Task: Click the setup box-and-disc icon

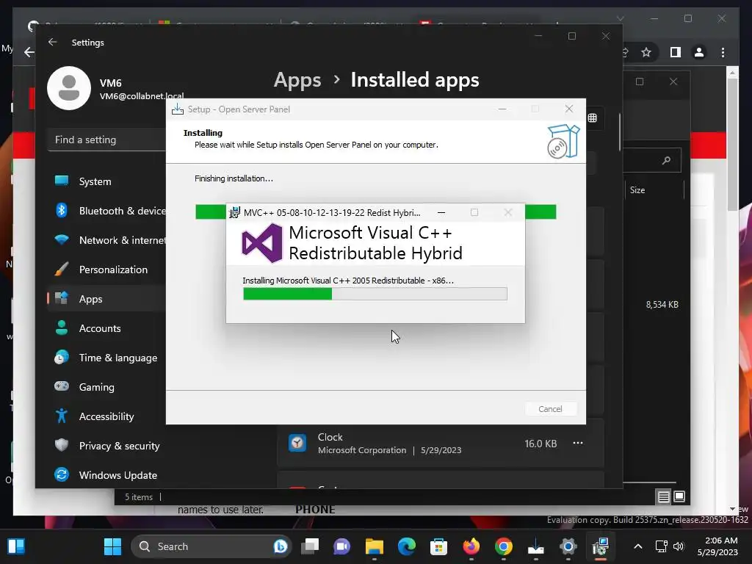Action: 563,142
